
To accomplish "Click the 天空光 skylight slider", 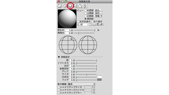I will 86,77.
